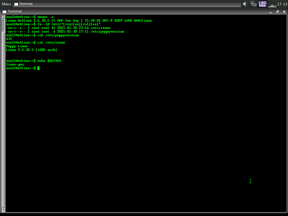The width and height of the screenshot is (288, 216).
Task: Click the '431' version output
Action: [9, 39]
